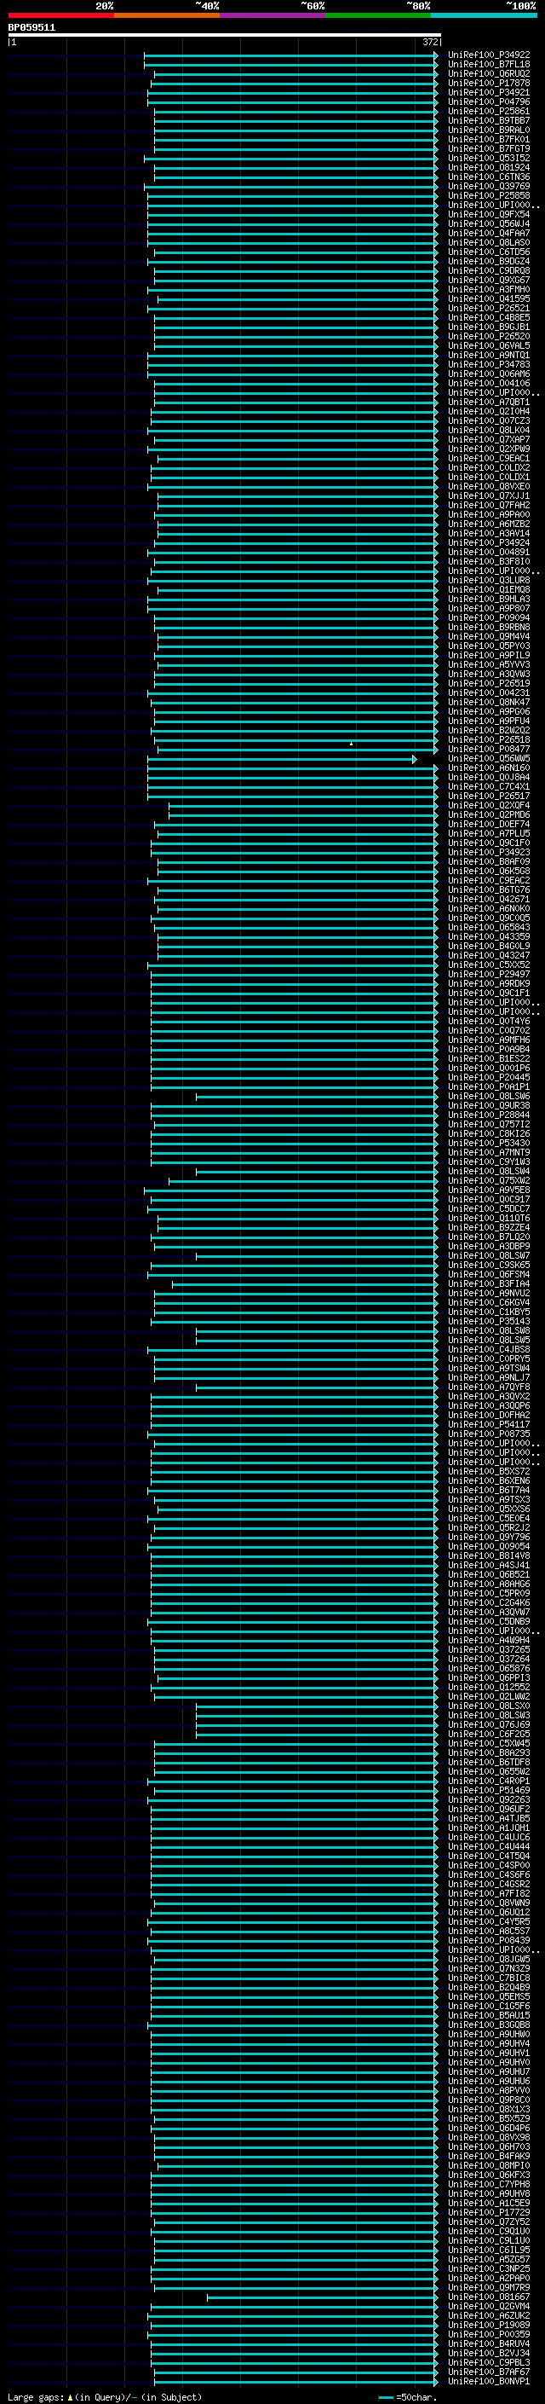Select the UniRef100_P26521 entry
Viewport: 545px width, 2404px height.
(x=489, y=308)
